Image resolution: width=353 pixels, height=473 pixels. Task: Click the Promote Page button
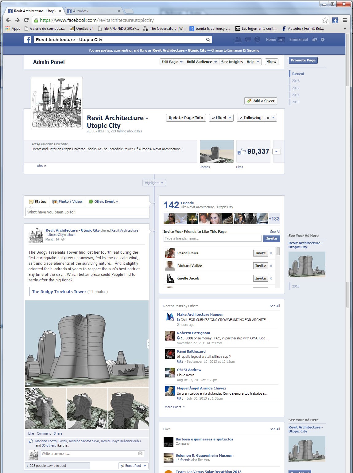tap(303, 61)
